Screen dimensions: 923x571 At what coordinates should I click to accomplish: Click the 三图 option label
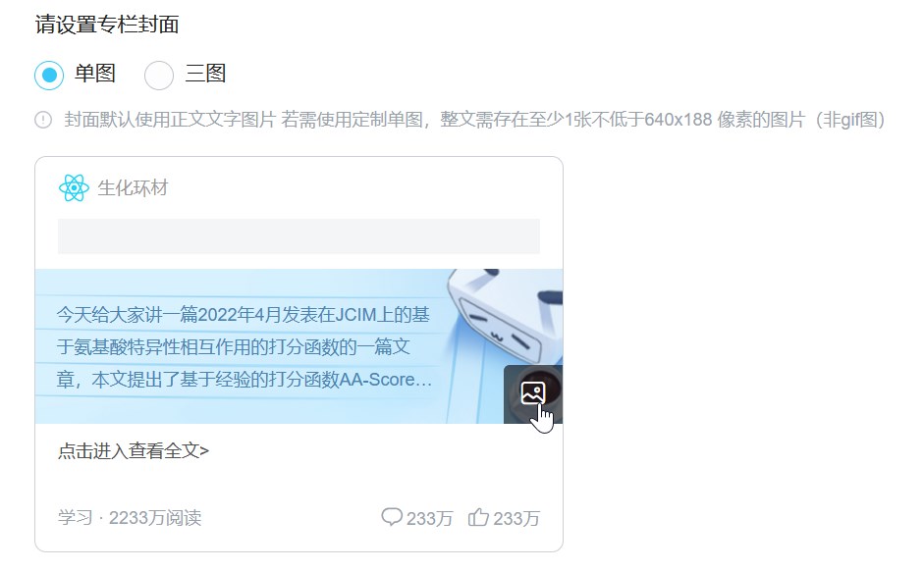[x=205, y=74]
